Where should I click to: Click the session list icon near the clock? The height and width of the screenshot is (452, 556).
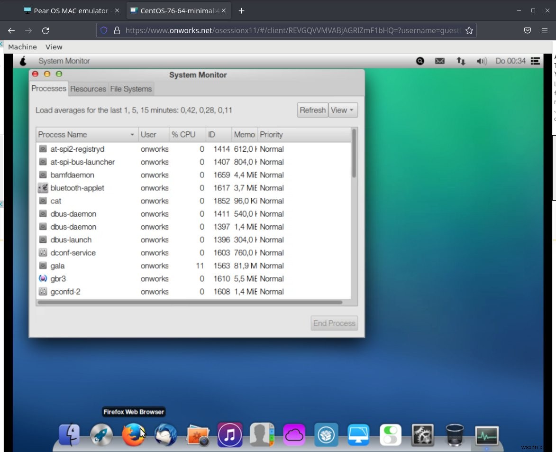point(535,61)
